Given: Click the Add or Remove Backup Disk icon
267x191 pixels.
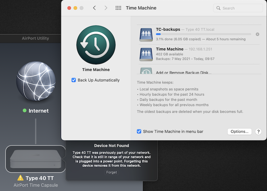Looking at the screenshot, I should click(146, 71).
